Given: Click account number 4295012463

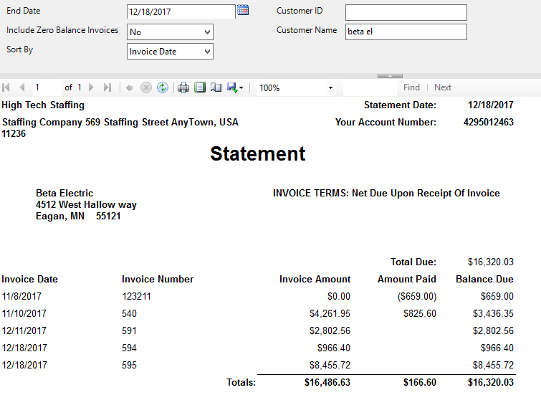Looking at the screenshot, I should pyautogui.click(x=489, y=123).
